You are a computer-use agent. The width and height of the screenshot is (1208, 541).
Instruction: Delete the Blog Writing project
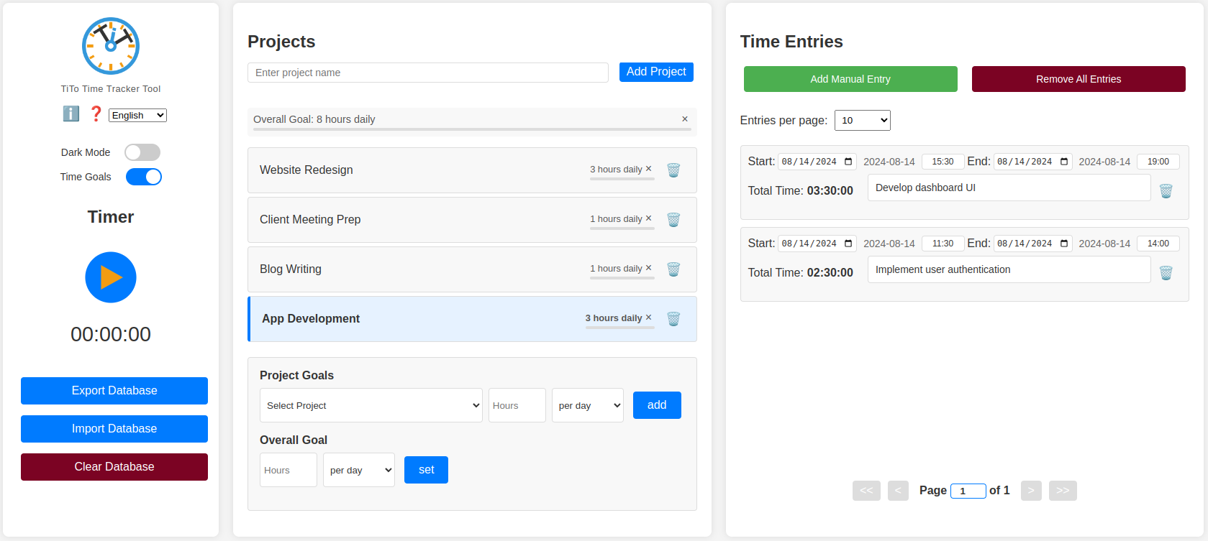[673, 269]
